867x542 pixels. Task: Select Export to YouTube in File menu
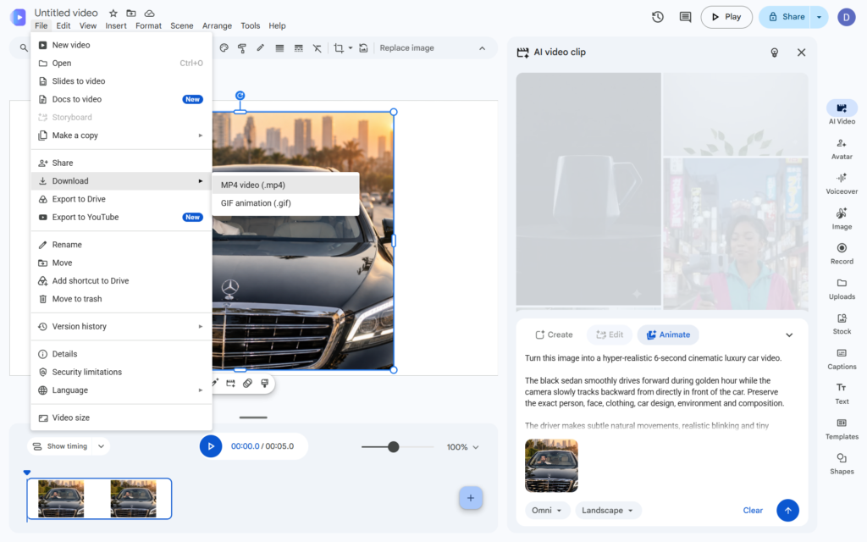(122, 218)
